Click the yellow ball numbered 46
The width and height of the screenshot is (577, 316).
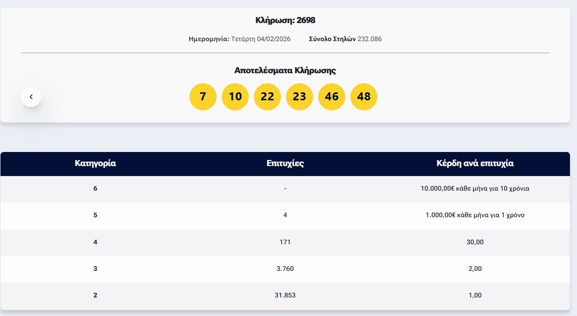pyautogui.click(x=332, y=96)
